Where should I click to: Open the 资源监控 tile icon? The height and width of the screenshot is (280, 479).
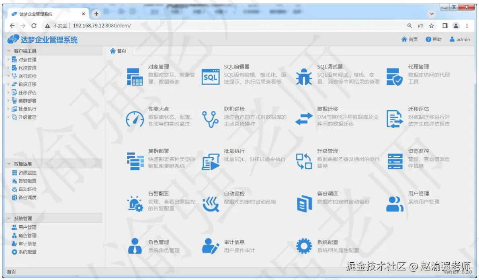point(395,161)
